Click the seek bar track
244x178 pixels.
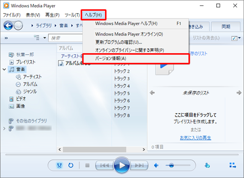click(122, 155)
